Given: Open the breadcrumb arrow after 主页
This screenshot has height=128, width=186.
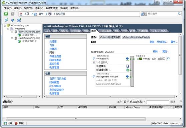Looking at the screenshot, I should coord(32,14).
